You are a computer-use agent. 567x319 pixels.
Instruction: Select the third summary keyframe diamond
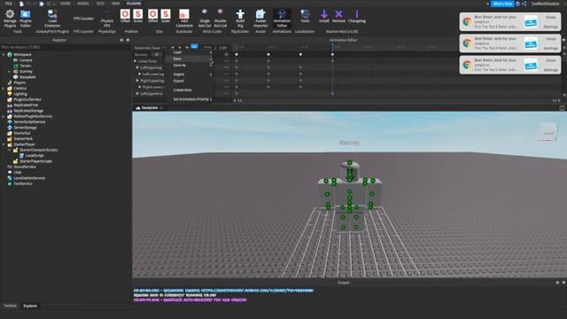[x=300, y=55]
